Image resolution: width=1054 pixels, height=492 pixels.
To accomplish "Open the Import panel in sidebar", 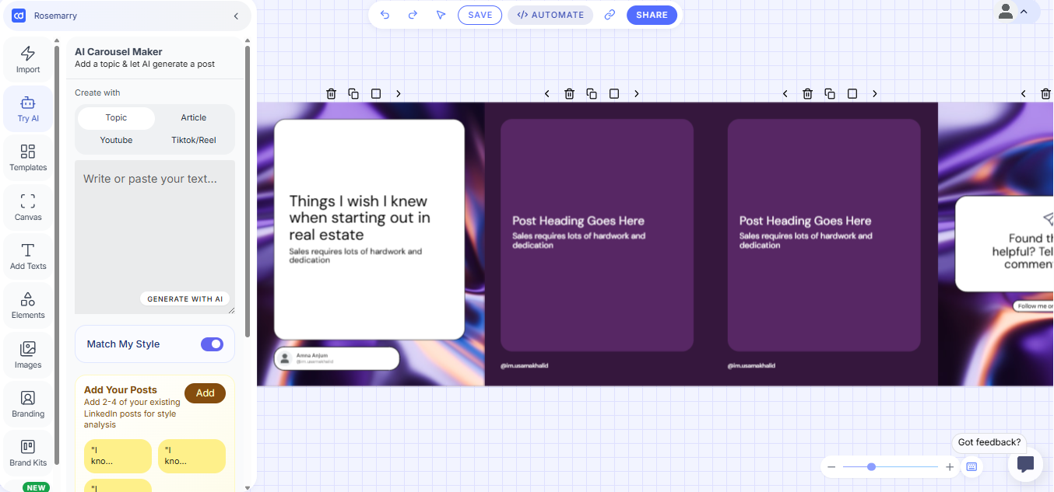I will click(x=28, y=60).
